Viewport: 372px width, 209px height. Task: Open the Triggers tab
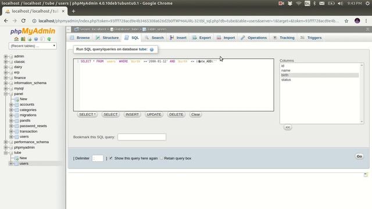click(312, 38)
